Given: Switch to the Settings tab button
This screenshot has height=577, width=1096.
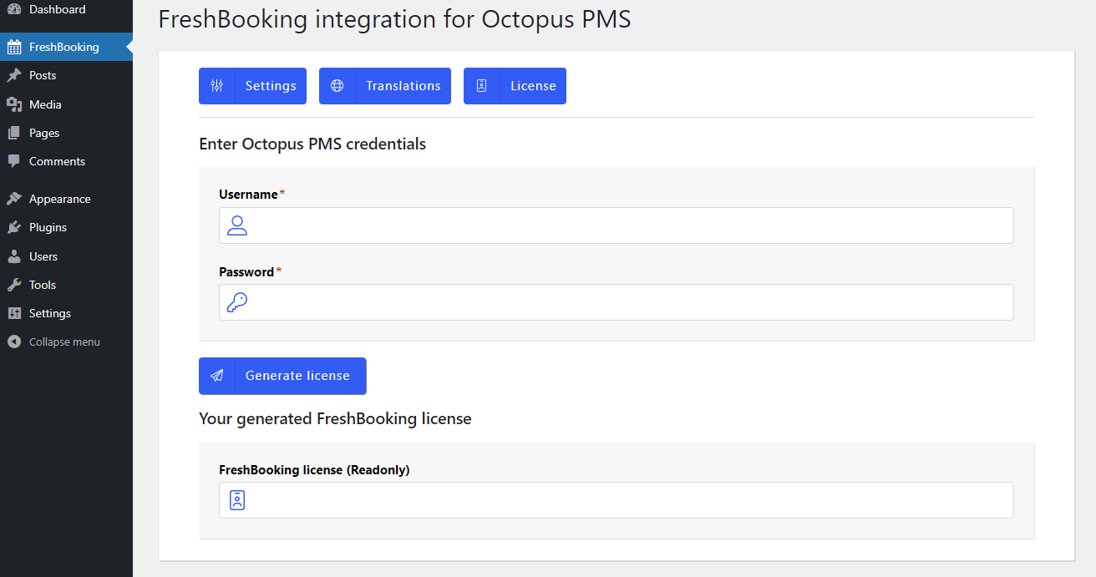Looking at the screenshot, I should 252,86.
